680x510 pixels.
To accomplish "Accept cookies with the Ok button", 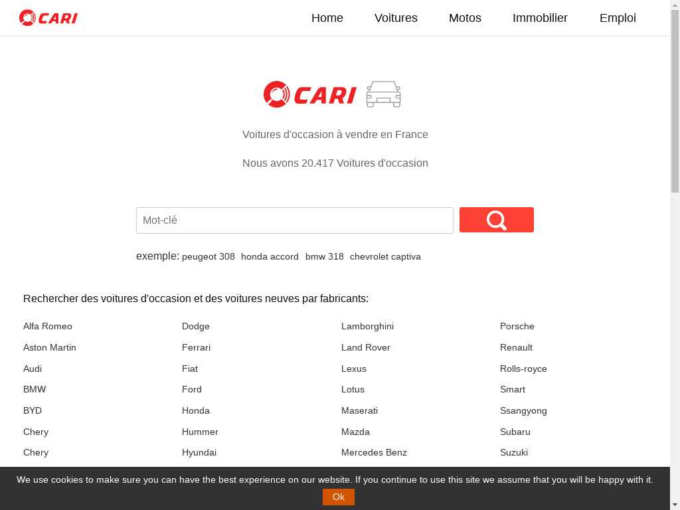I will pyautogui.click(x=339, y=497).
